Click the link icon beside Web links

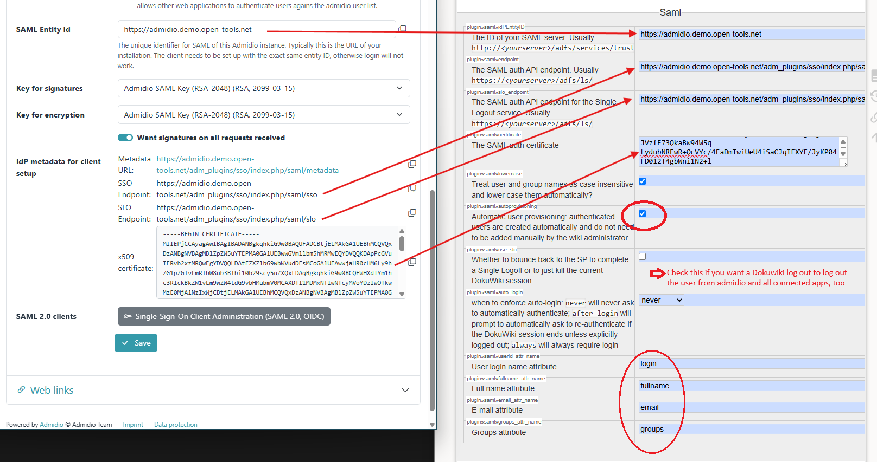[22, 390]
